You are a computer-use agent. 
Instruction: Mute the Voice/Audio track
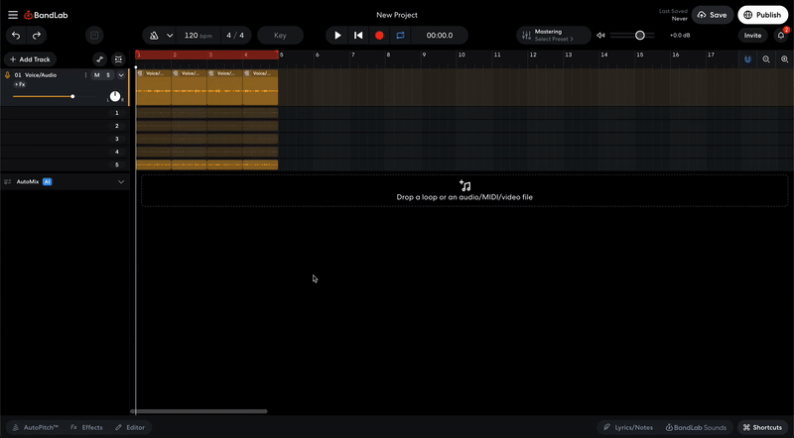coord(96,75)
